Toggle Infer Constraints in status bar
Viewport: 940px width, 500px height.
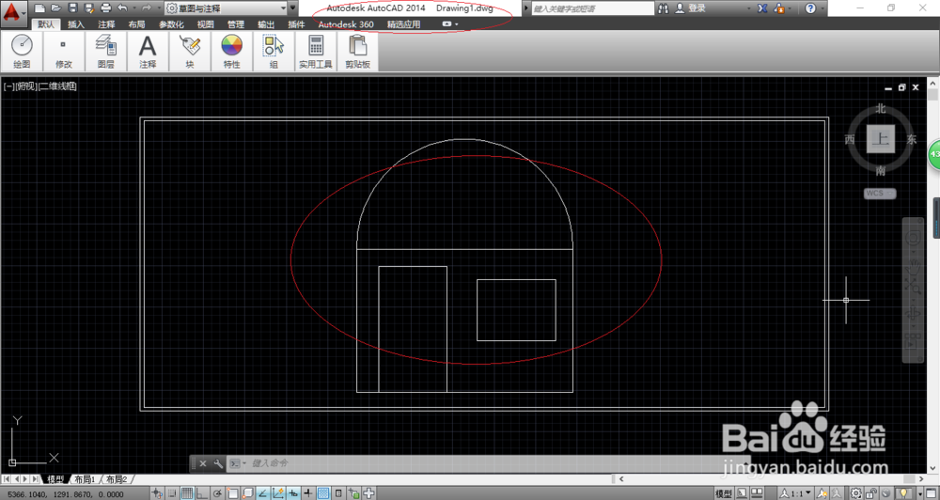click(157, 493)
